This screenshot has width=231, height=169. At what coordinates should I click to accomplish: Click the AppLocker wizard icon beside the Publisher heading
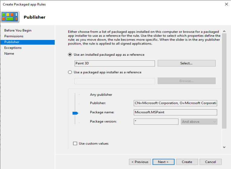point(10,17)
